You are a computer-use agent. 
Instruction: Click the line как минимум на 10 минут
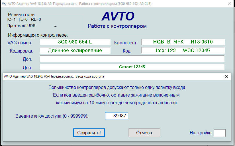[x=117, y=103]
